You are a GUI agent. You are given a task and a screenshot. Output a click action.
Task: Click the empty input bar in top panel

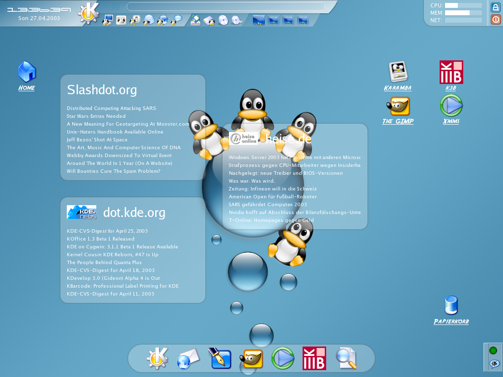[x=226, y=7]
